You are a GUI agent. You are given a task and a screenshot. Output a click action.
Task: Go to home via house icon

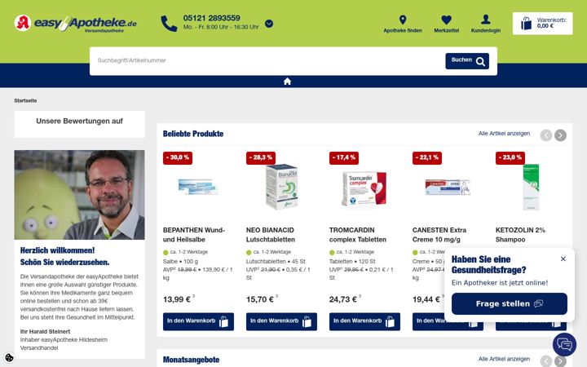point(287,82)
